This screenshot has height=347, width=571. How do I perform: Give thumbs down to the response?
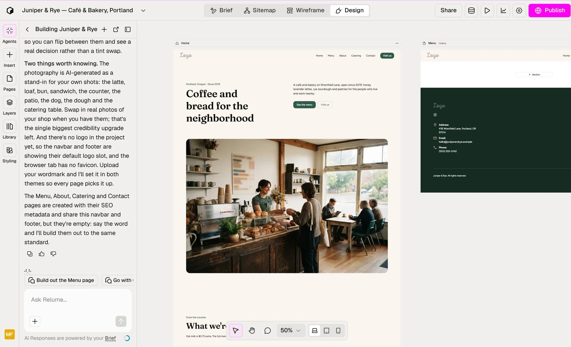pos(54,254)
